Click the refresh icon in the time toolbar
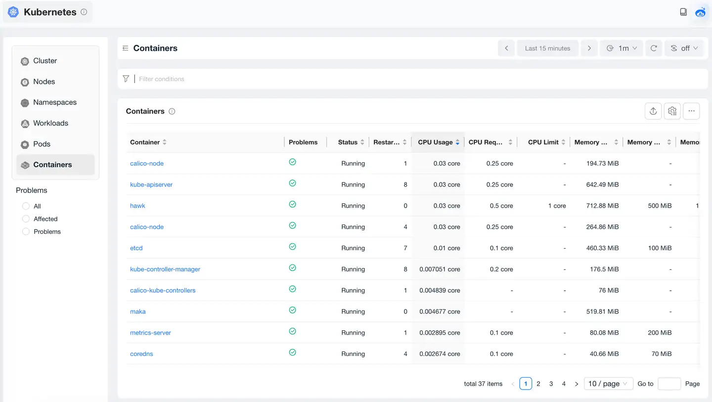The width and height of the screenshot is (712, 402). click(x=654, y=48)
